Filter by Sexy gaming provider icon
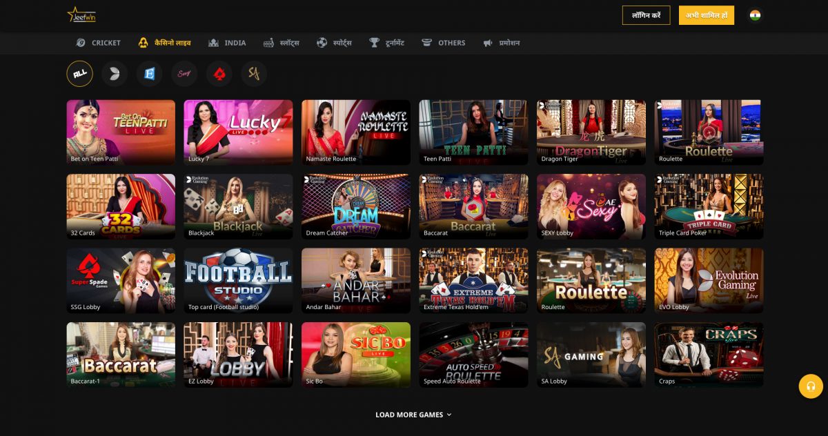828x436 pixels. click(x=184, y=74)
